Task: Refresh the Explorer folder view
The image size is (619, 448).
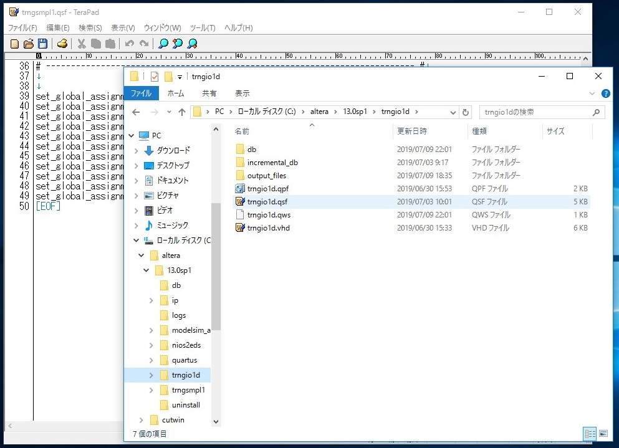Action: (x=466, y=112)
